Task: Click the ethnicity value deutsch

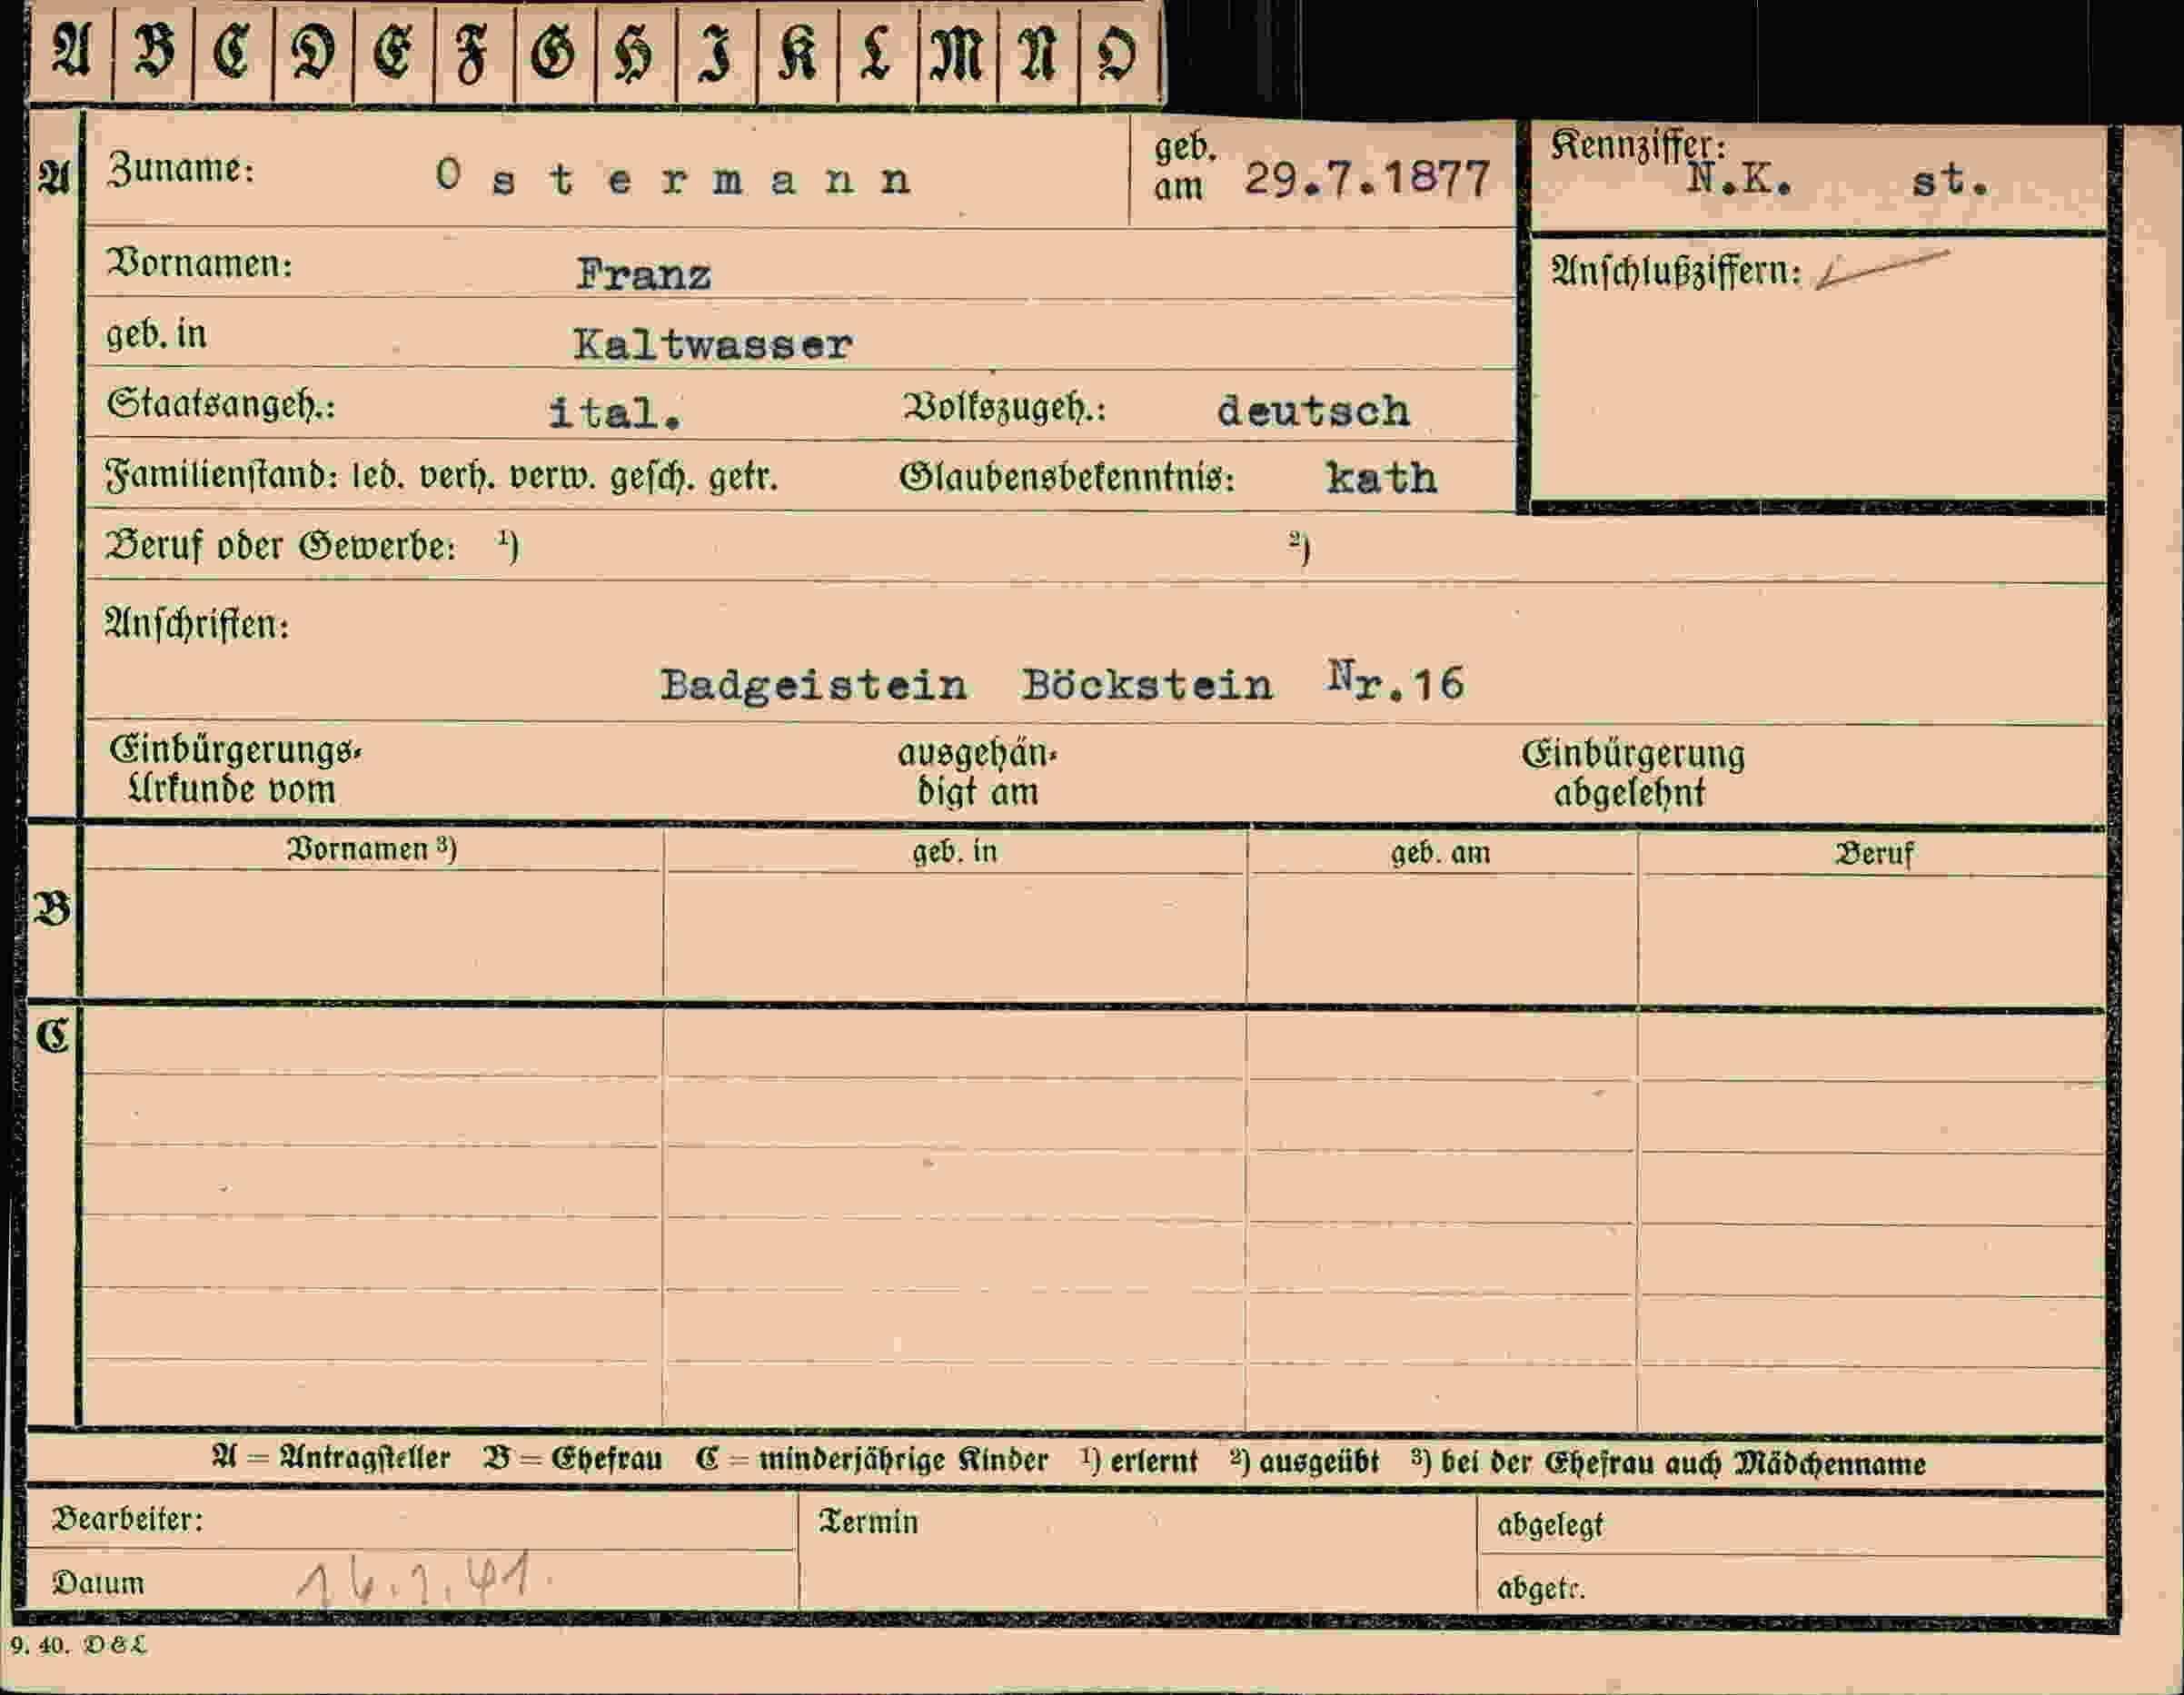Action: 1313,410
